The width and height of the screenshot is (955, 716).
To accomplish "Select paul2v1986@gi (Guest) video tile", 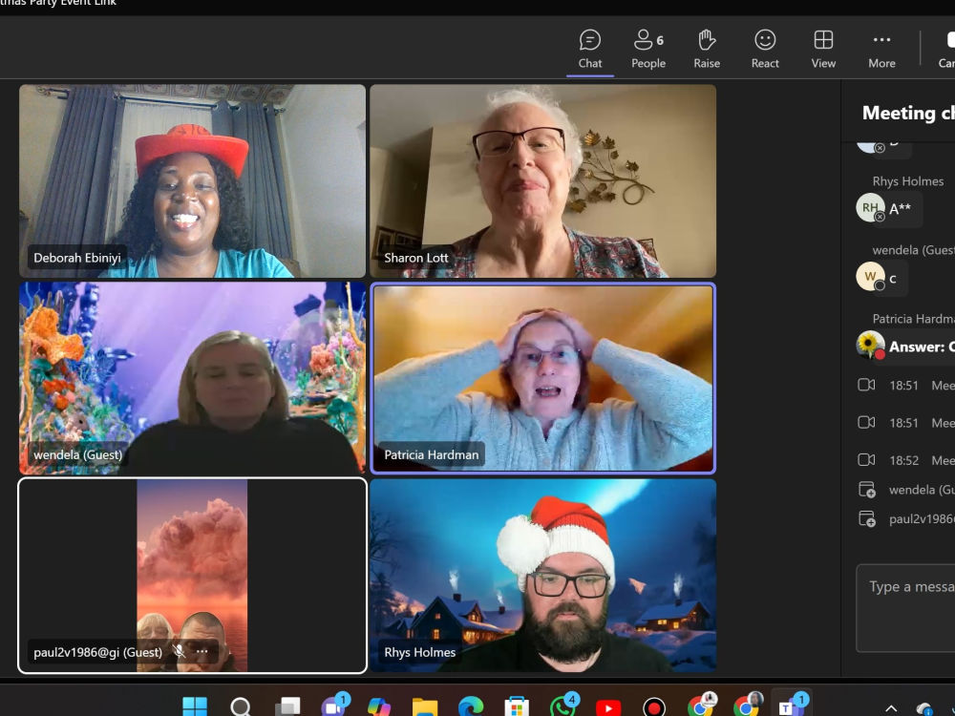I will coord(193,576).
